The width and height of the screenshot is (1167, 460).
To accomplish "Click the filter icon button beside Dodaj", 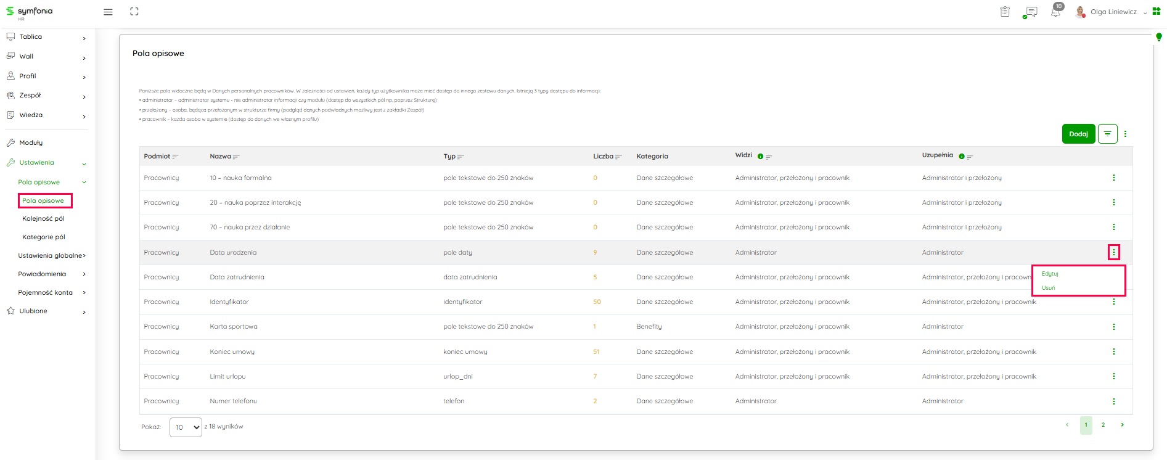I will [x=1107, y=134].
